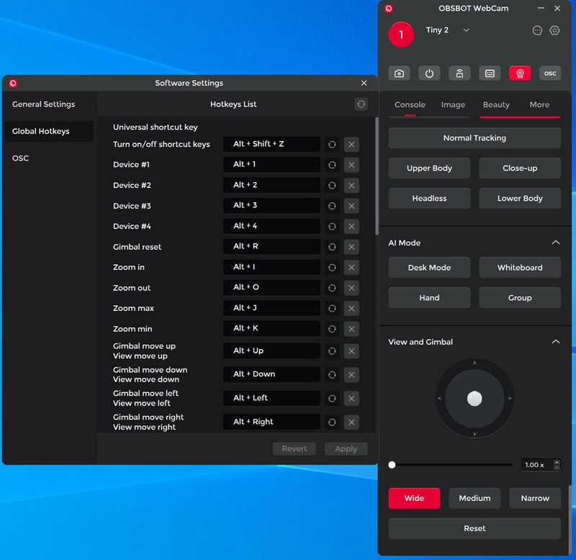
Task: Click the Revert button
Action: tap(294, 448)
